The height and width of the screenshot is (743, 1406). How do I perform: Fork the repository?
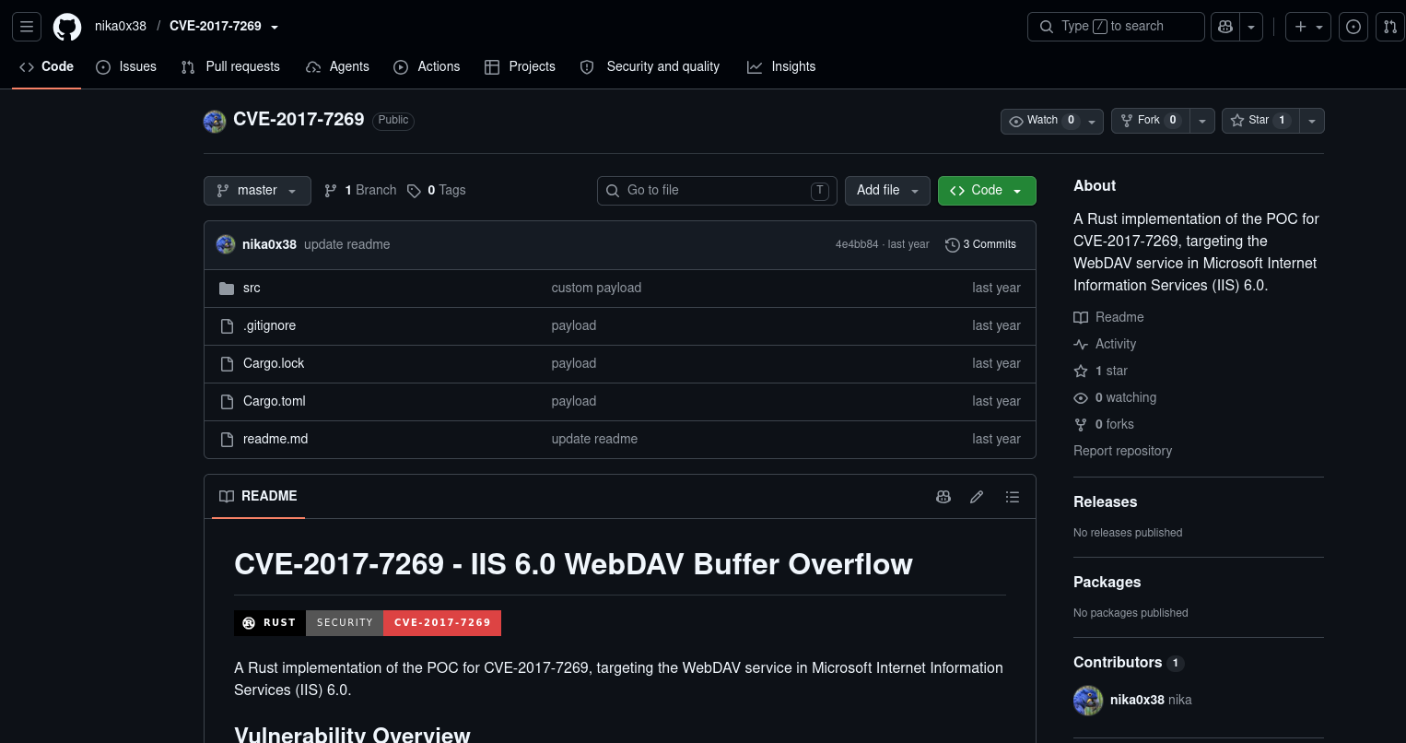point(1150,121)
